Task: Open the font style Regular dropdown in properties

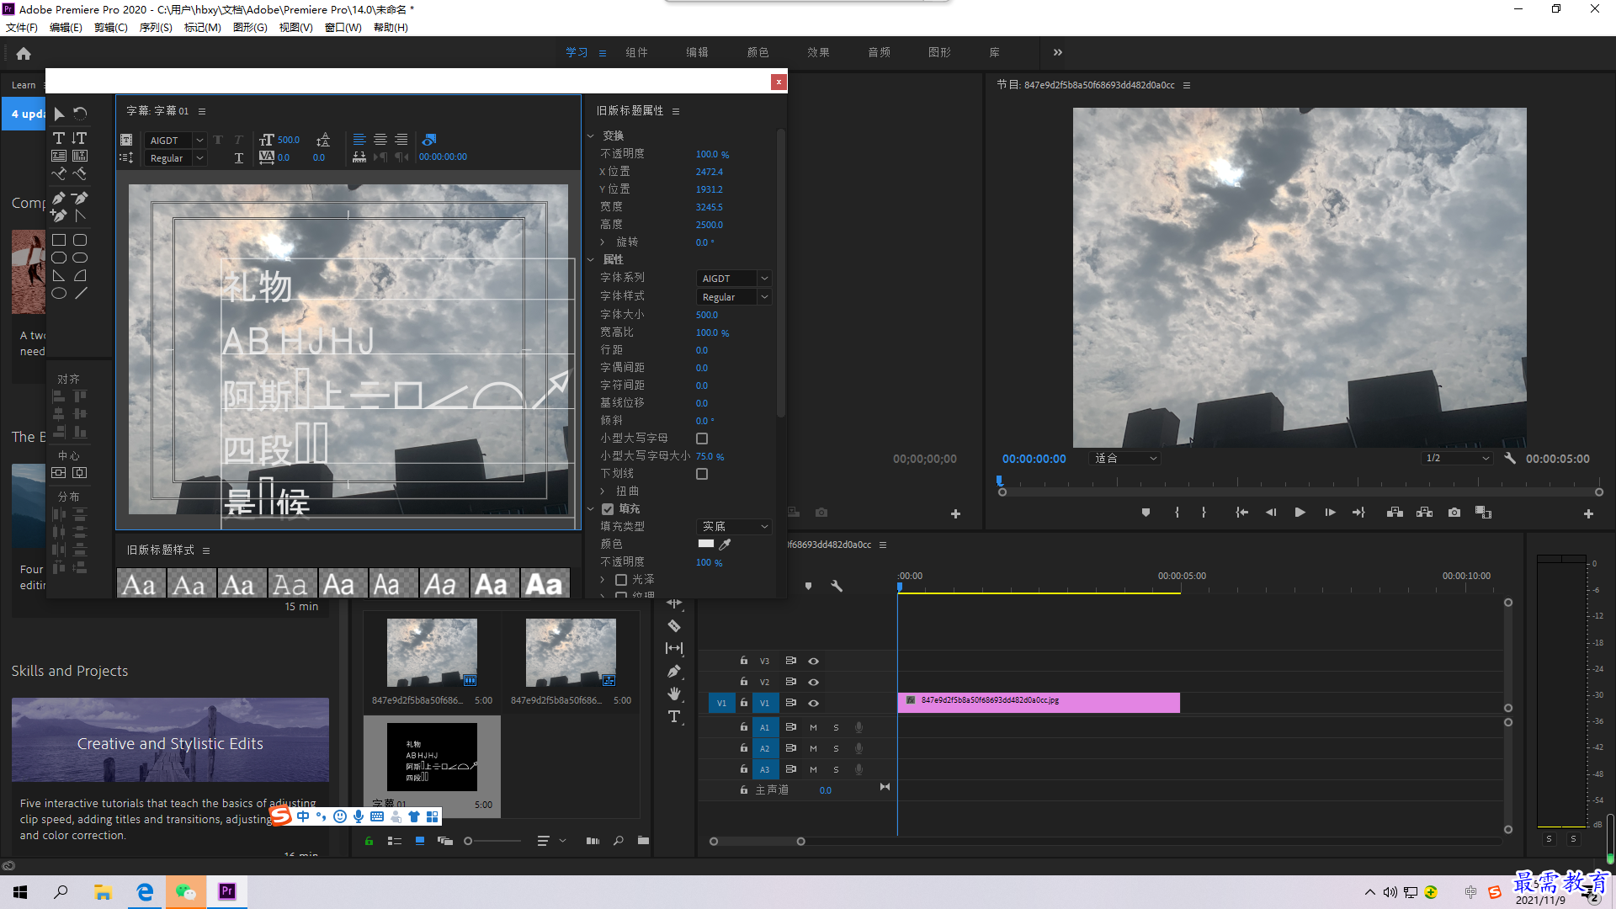Action: coord(734,297)
